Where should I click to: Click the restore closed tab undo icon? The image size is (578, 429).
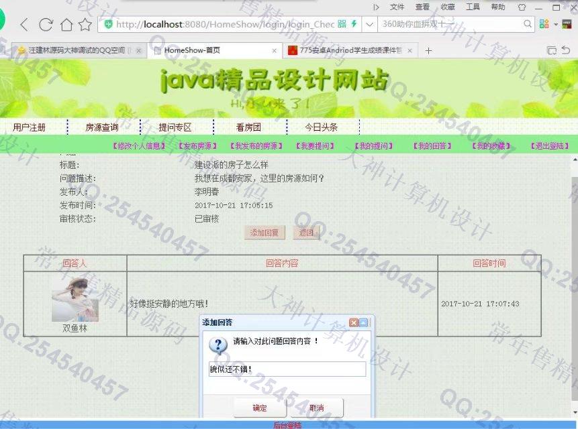[x=566, y=50]
